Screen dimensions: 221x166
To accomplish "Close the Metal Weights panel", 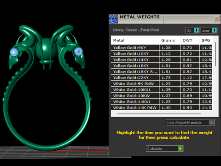I will tap(216, 18).
